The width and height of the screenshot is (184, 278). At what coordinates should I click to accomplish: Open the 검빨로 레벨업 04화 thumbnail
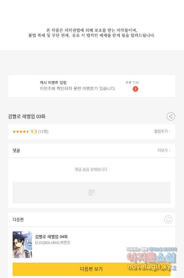point(22,245)
